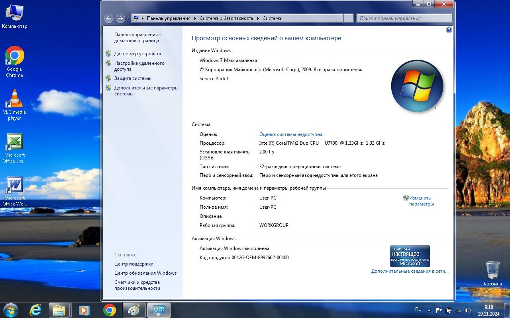Open Диспетчер устройств link
Viewport: 510px width, 318px height.
pyautogui.click(x=137, y=54)
